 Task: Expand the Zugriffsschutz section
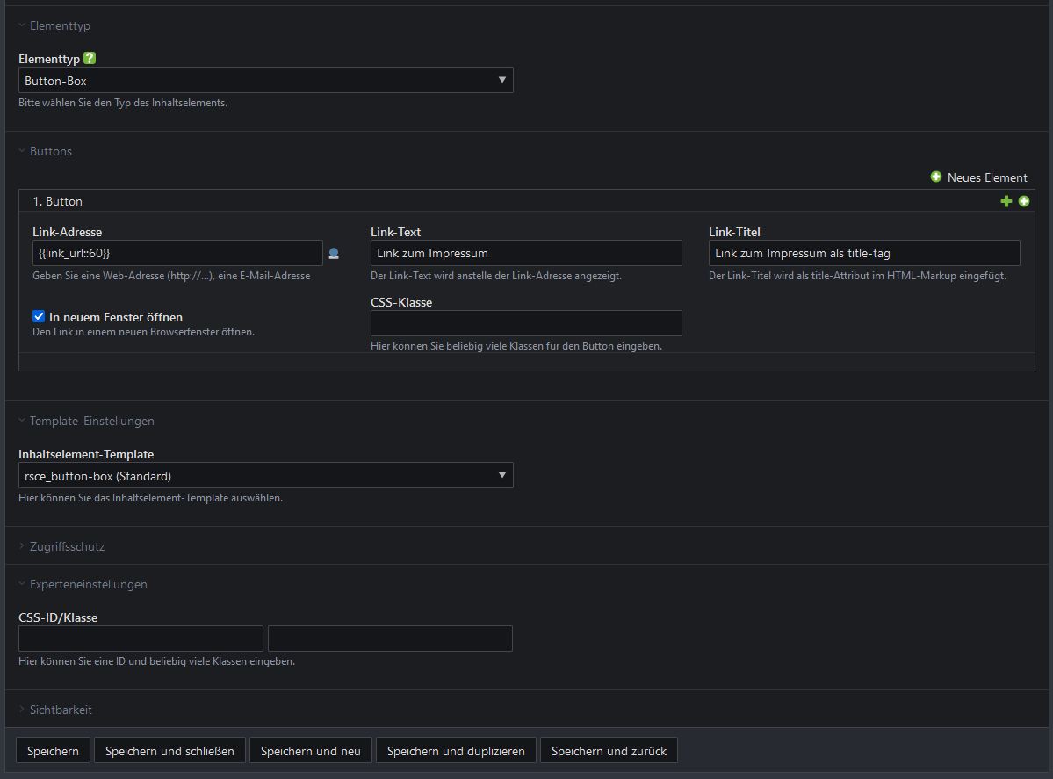(x=67, y=546)
